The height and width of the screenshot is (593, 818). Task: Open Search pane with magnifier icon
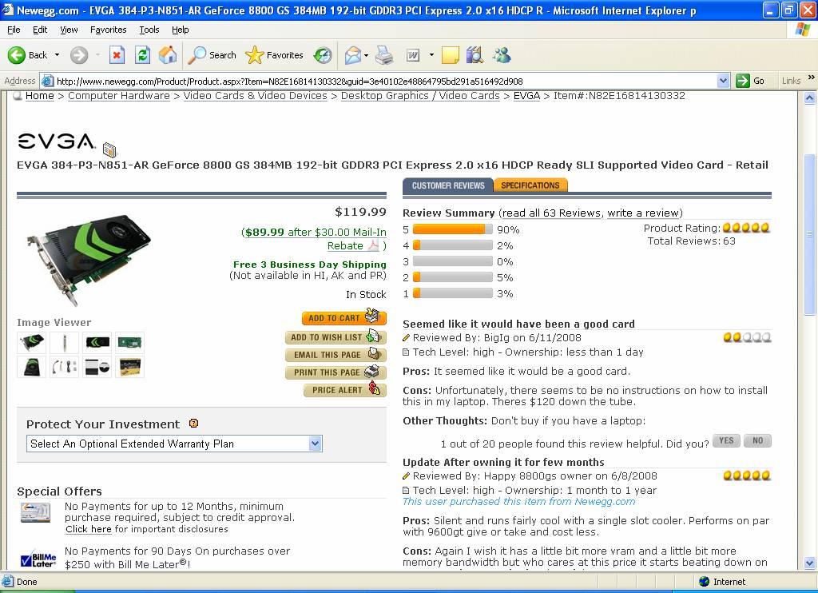(x=197, y=55)
